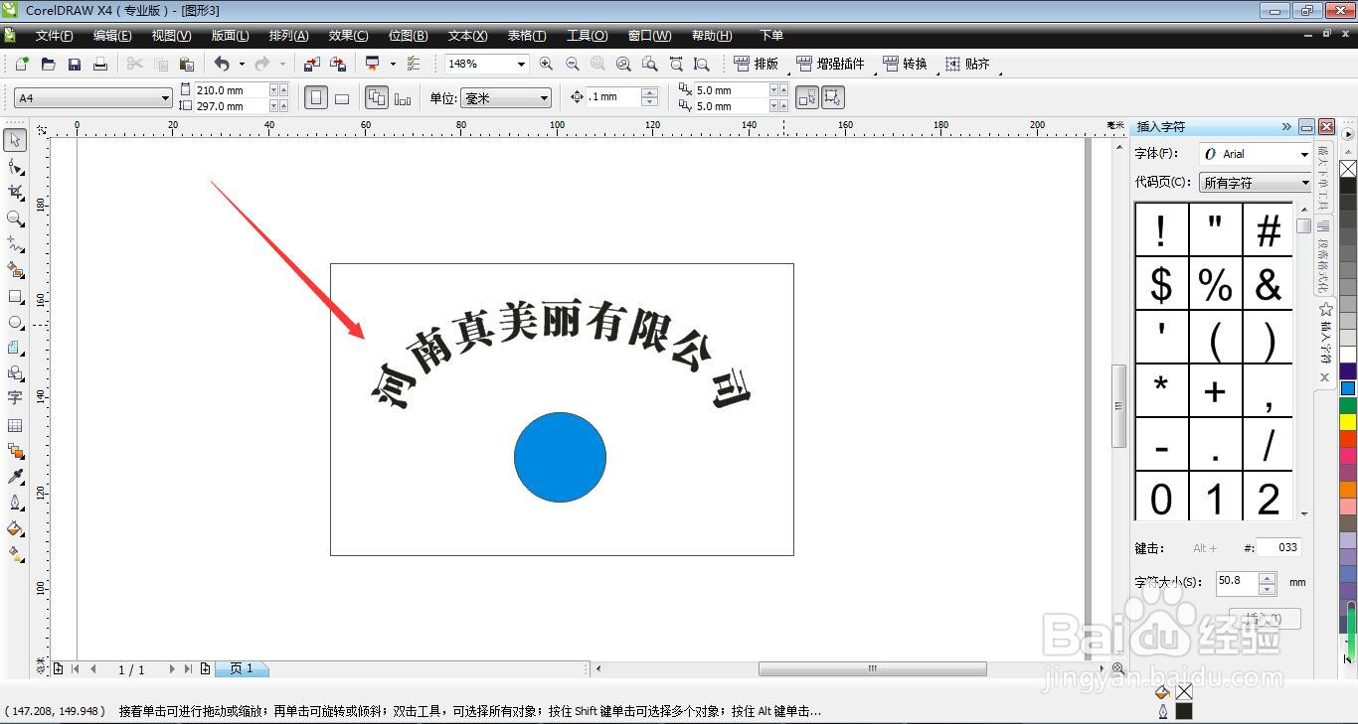Edit the page width 210.0 mm field

[x=233, y=90]
